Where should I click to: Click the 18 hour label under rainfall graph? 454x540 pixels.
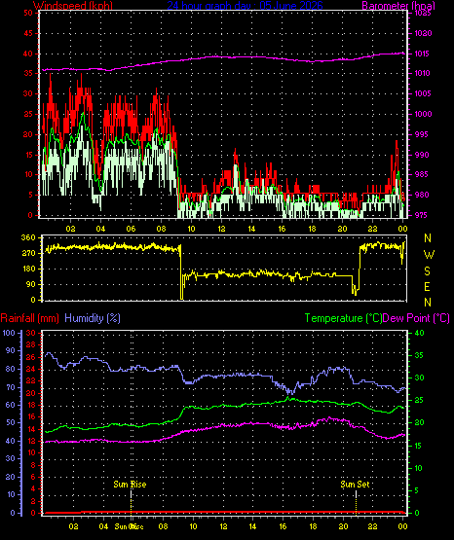pyautogui.click(x=313, y=526)
